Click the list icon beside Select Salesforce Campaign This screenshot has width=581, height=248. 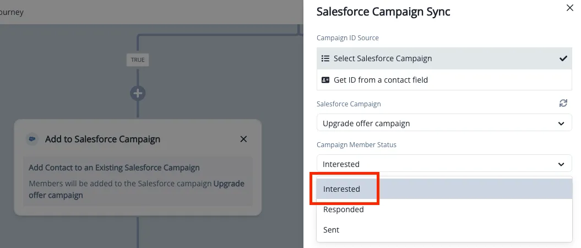pos(325,58)
